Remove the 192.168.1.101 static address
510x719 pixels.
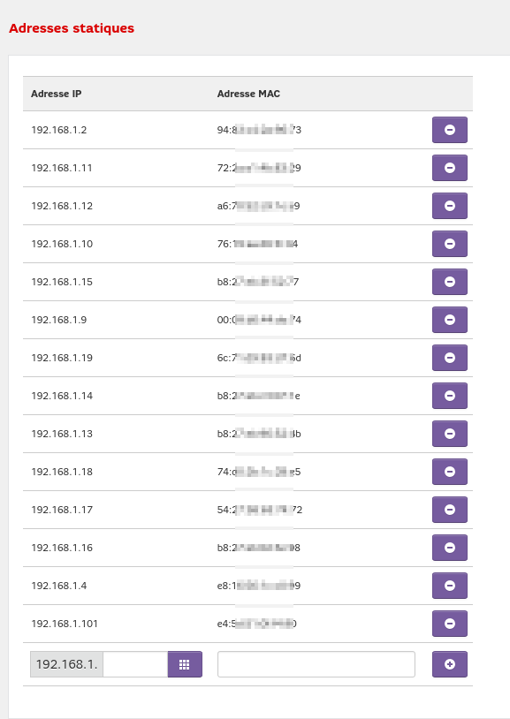[x=449, y=624]
